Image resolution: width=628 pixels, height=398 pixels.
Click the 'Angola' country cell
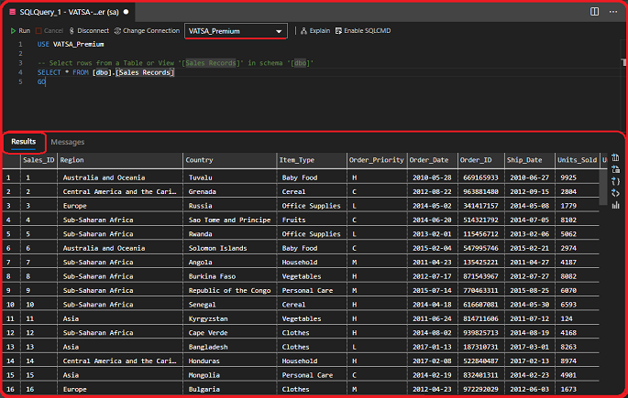coord(229,263)
